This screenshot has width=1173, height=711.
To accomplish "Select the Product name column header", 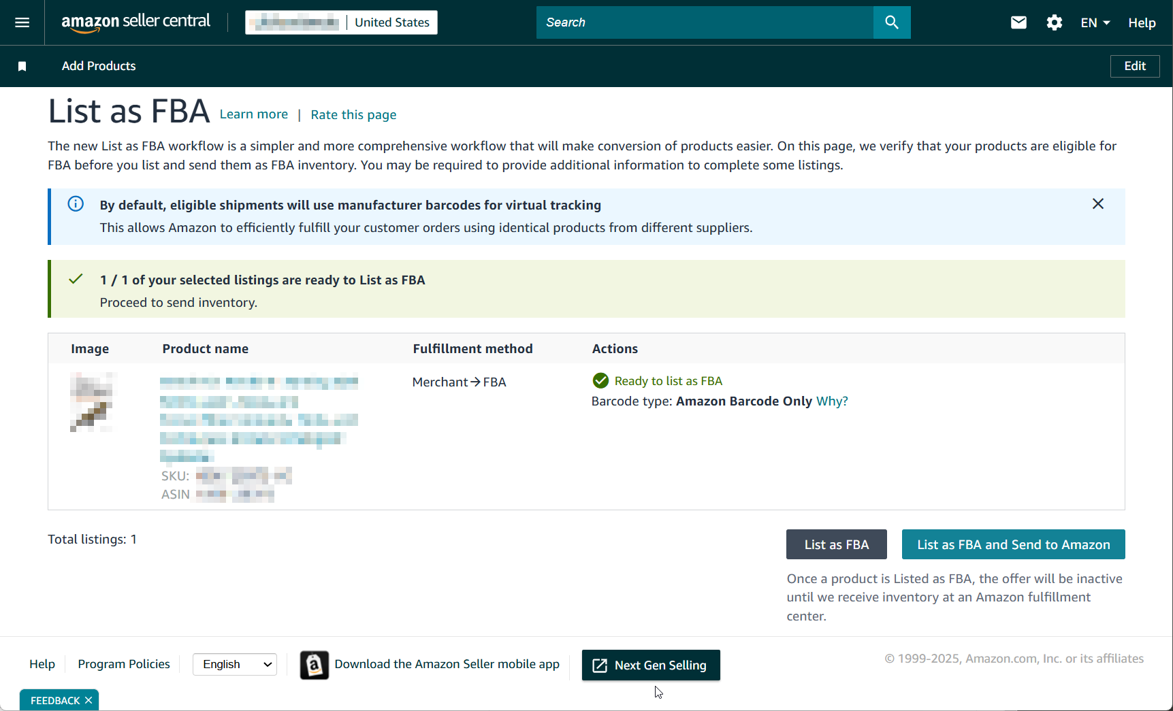I will [x=206, y=348].
